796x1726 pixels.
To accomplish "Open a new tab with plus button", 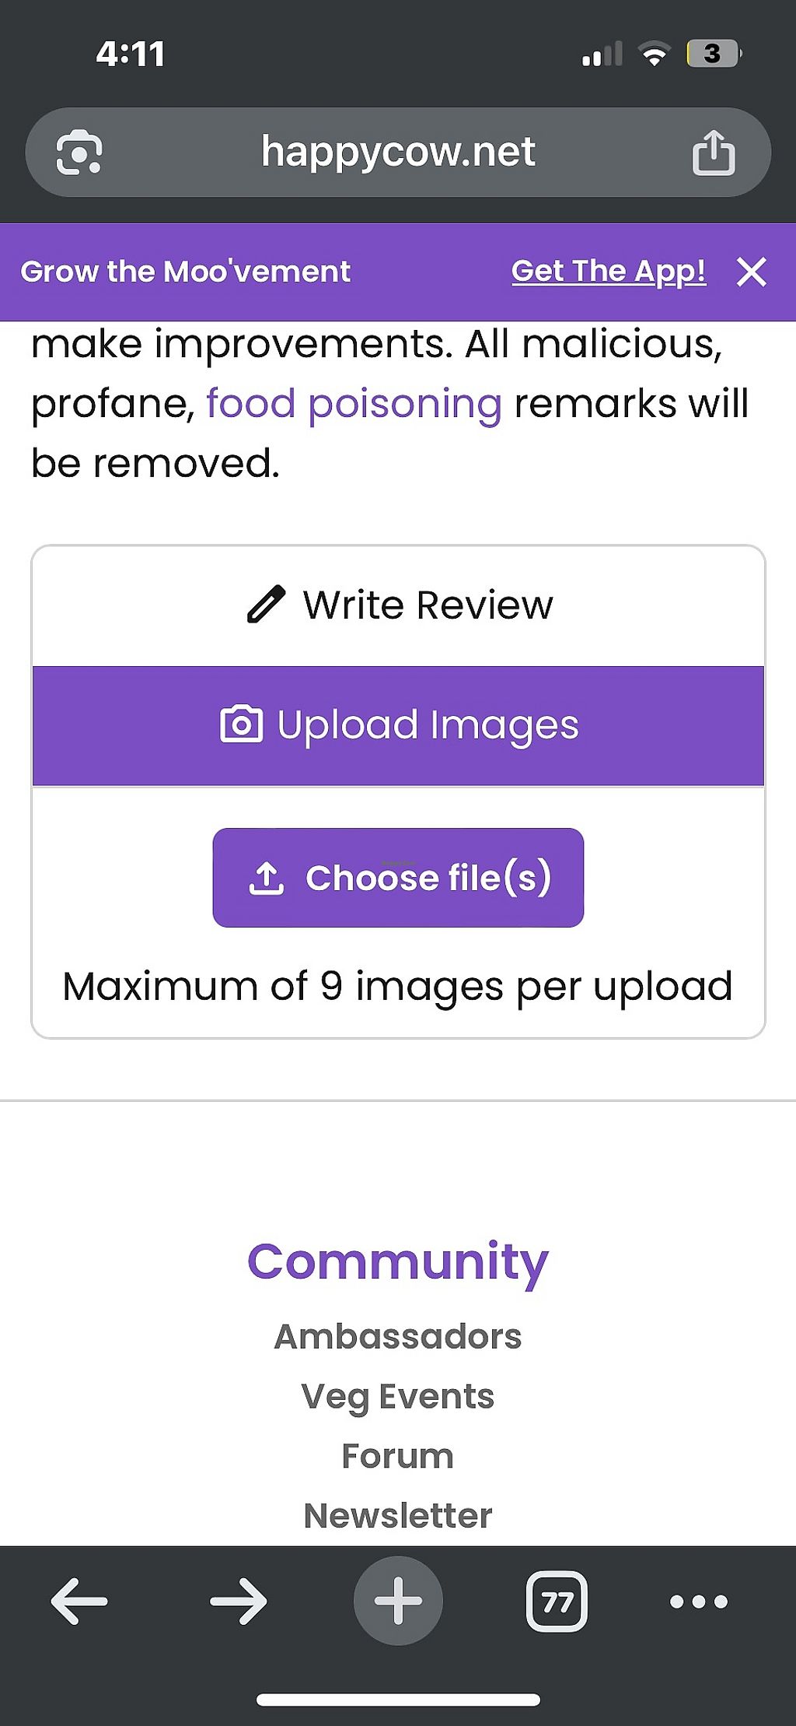I will pos(398,1601).
